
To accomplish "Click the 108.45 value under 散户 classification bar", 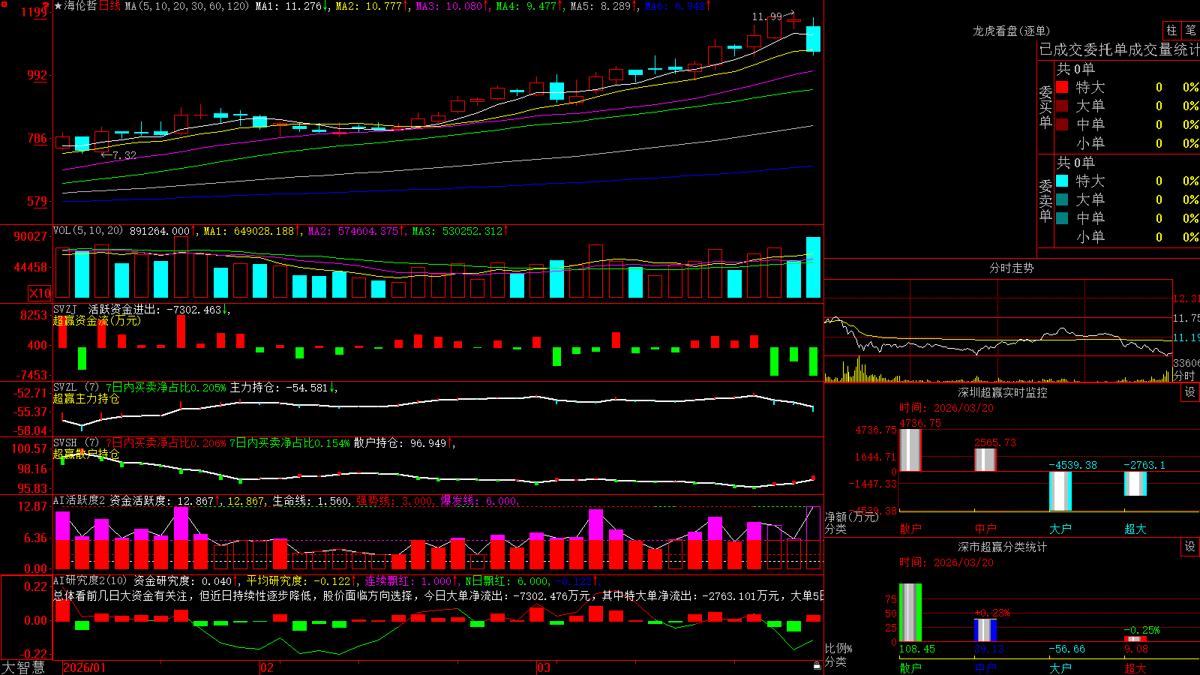I will pyautogui.click(x=916, y=649).
